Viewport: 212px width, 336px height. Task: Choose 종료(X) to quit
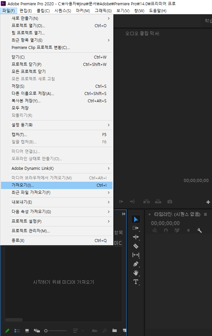coord(57,241)
